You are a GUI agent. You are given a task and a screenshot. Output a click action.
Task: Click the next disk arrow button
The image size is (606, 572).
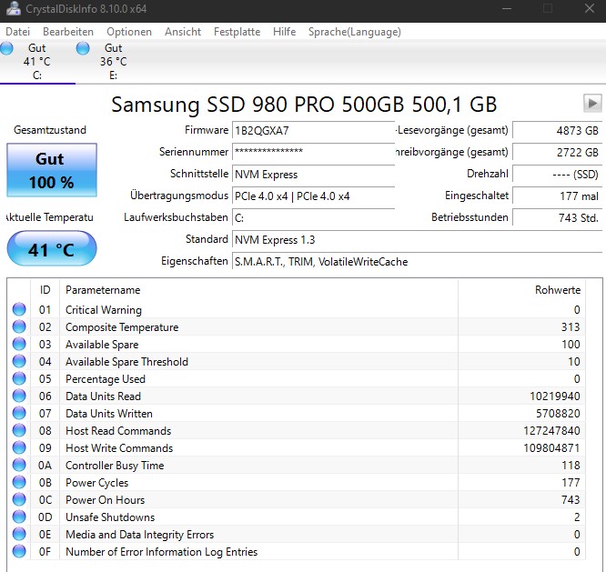[592, 103]
